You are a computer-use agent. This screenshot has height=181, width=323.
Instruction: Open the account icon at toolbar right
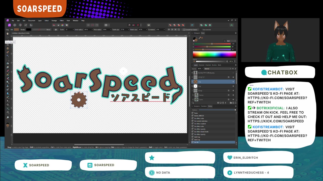tap(231, 25)
